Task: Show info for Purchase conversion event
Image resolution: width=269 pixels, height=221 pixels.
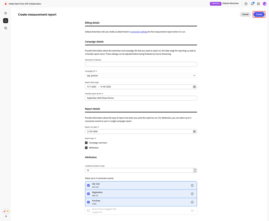Action: (x=192, y=202)
